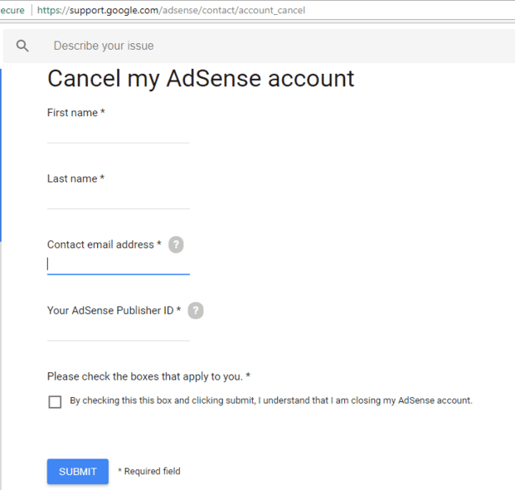Select the Last name input field

tap(118, 199)
